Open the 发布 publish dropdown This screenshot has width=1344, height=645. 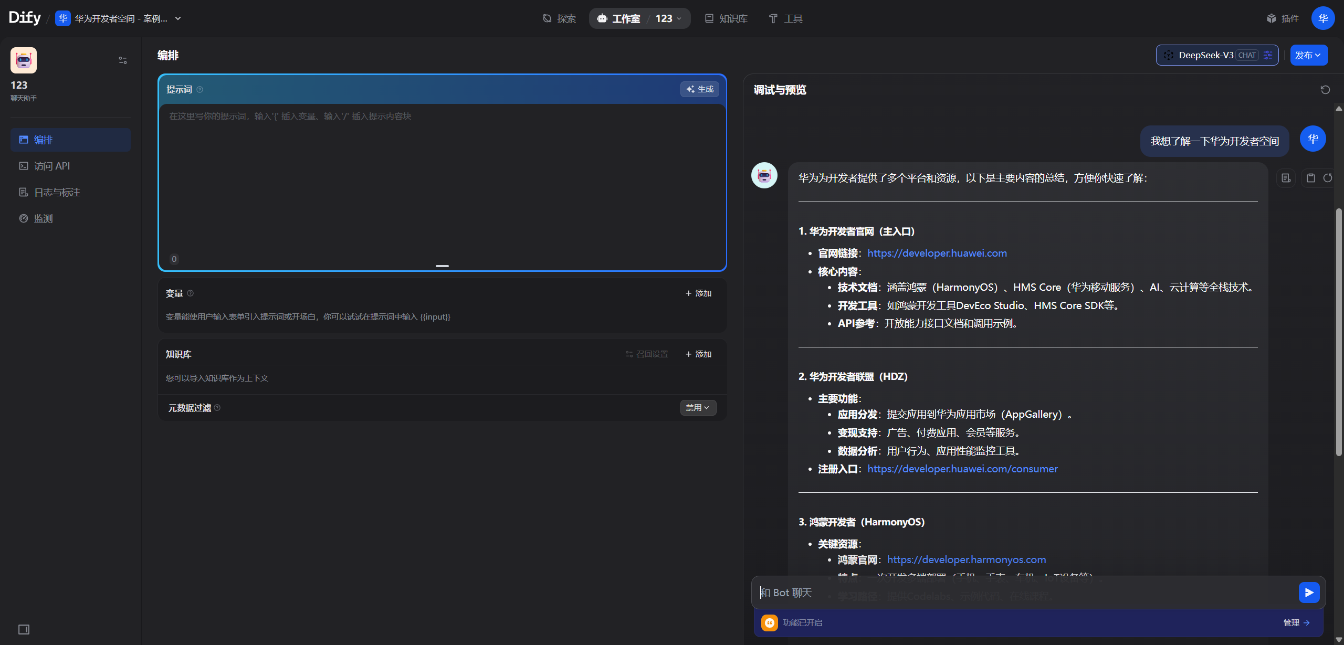coord(1309,55)
